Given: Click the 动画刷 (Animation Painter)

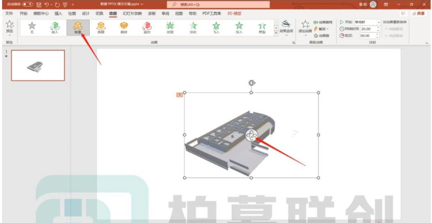Looking at the screenshot, I should pos(321,36).
